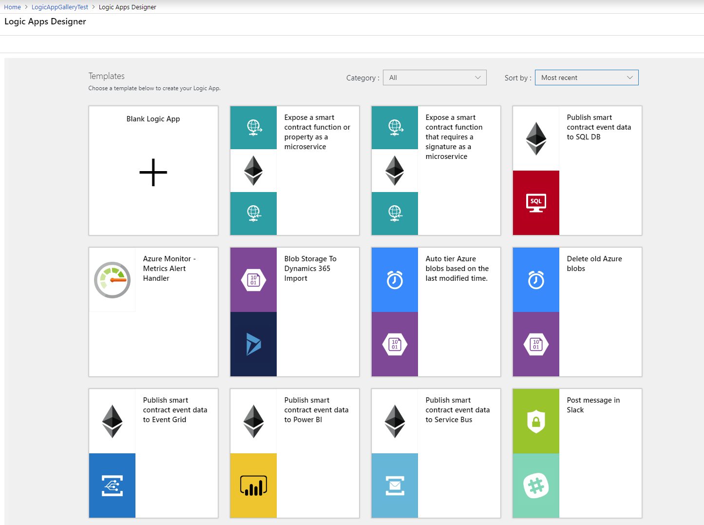The image size is (704, 525).
Task: Click the alarm clock icon on Delete old Azure blobs
Action: point(536,279)
